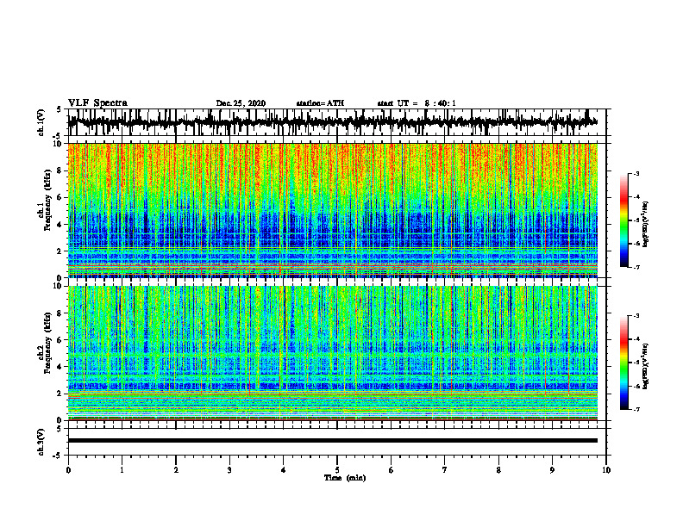Click the ch.1 colorbar log(PSD) unit label
Screen dimensions: 683x527
click(646, 225)
